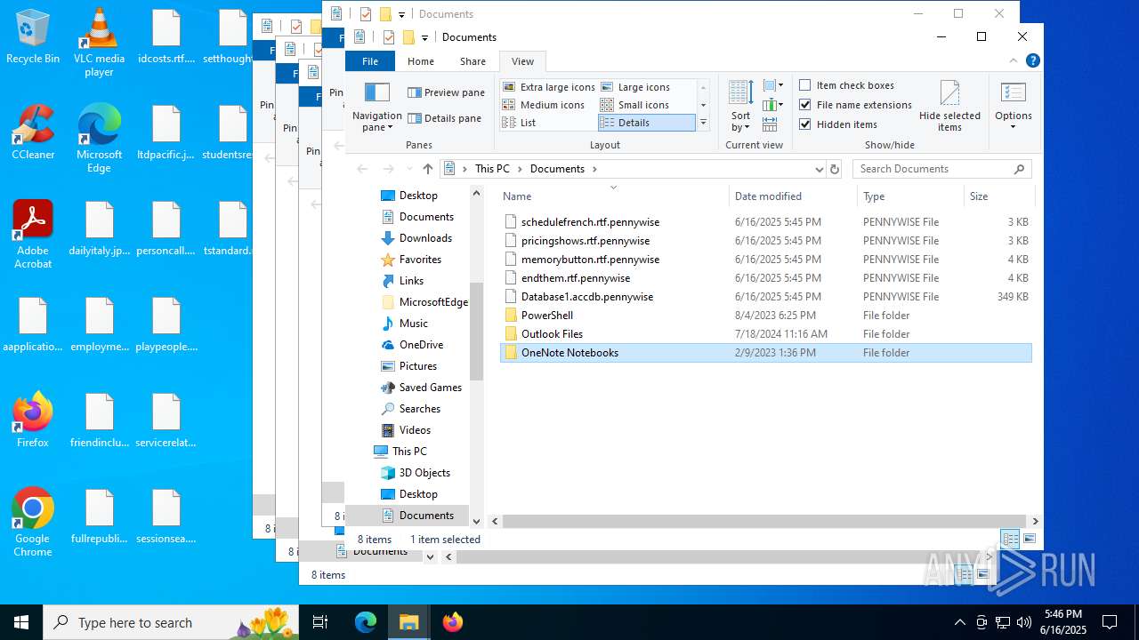This screenshot has width=1139, height=640.
Task: Sort by the Name column header
Action: click(612, 196)
